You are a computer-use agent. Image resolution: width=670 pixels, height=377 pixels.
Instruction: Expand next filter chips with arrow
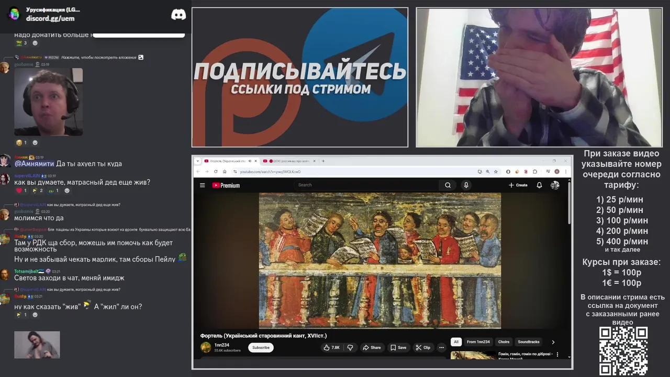pyautogui.click(x=553, y=342)
